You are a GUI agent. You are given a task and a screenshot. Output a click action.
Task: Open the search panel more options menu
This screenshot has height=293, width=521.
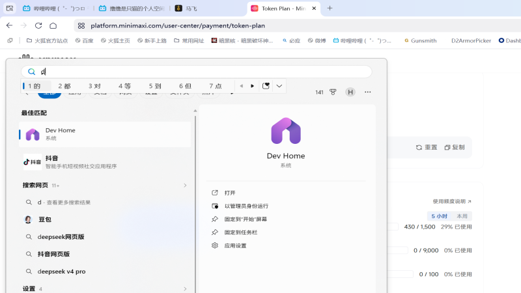click(x=367, y=92)
